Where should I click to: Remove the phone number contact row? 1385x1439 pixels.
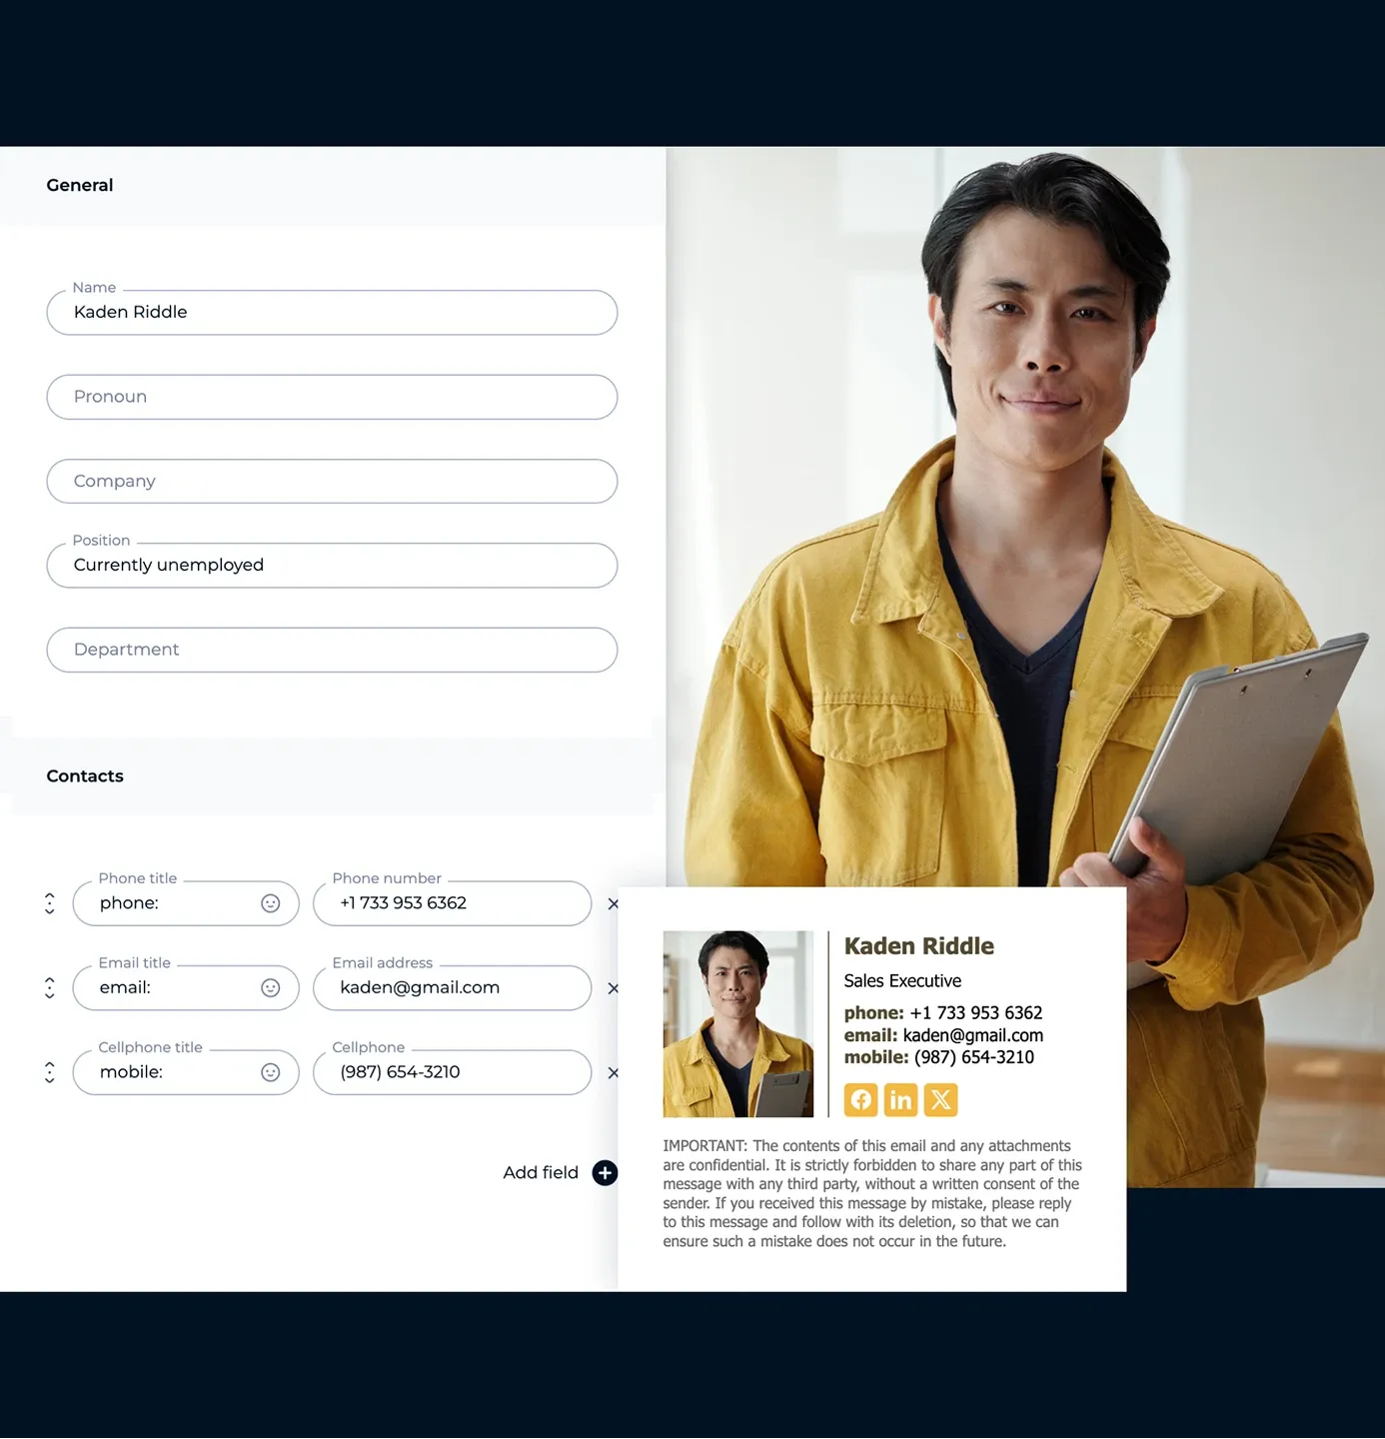(x=613, y=904)
